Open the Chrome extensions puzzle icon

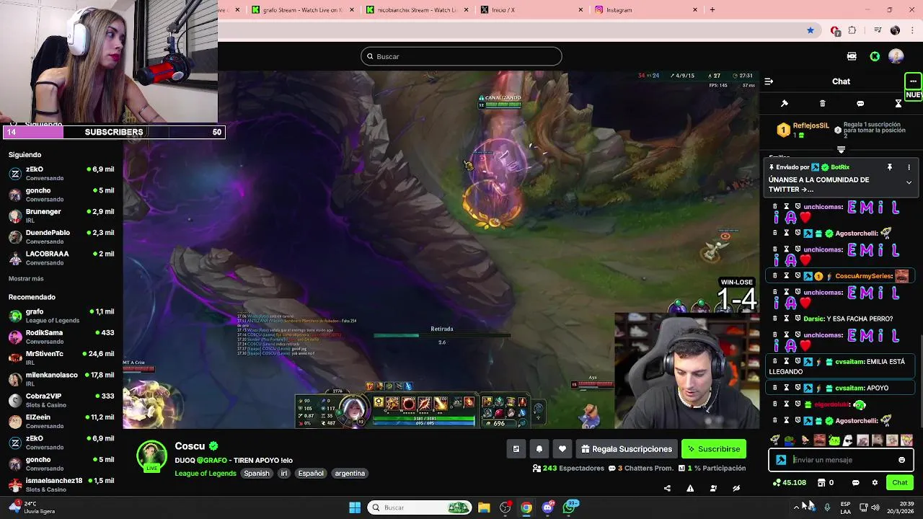(x=852, y=30)
